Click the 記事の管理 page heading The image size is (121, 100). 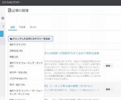pos(20,11)
